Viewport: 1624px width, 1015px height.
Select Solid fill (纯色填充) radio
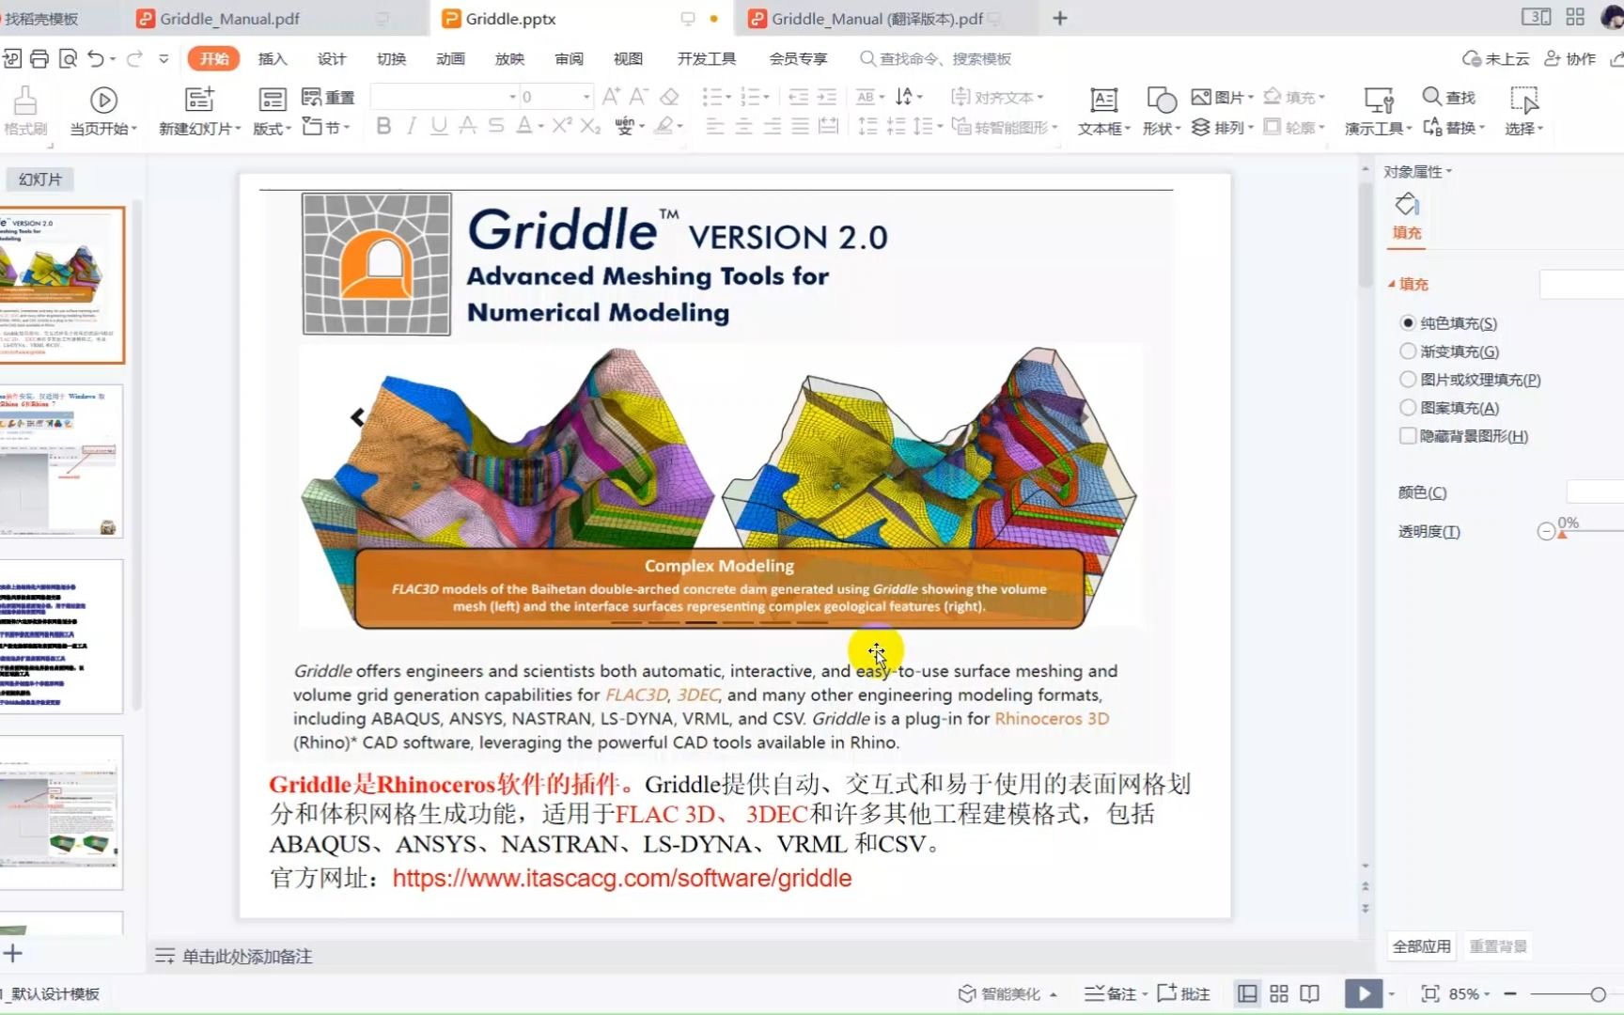1408,322
